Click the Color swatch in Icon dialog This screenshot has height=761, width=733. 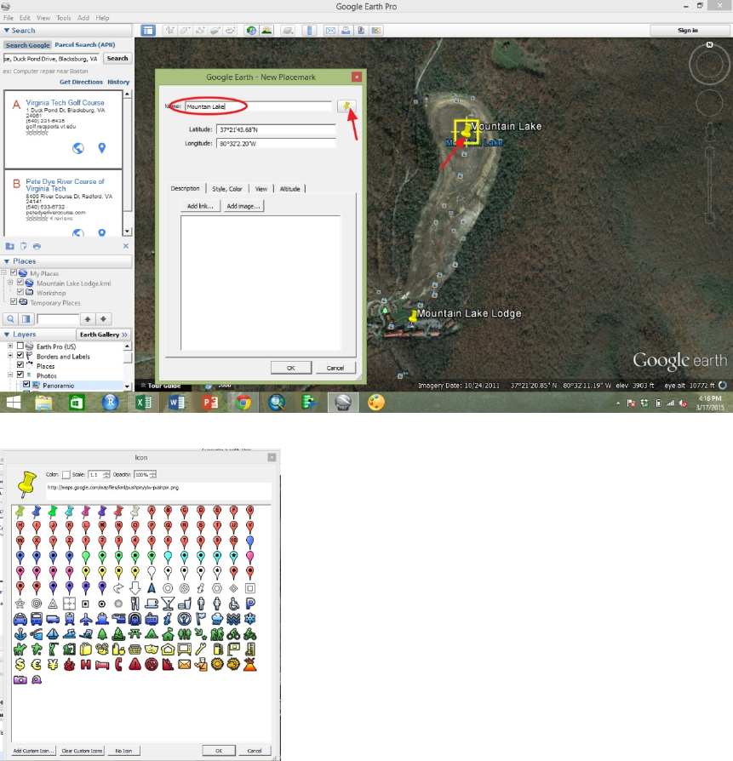coord(66,475)
